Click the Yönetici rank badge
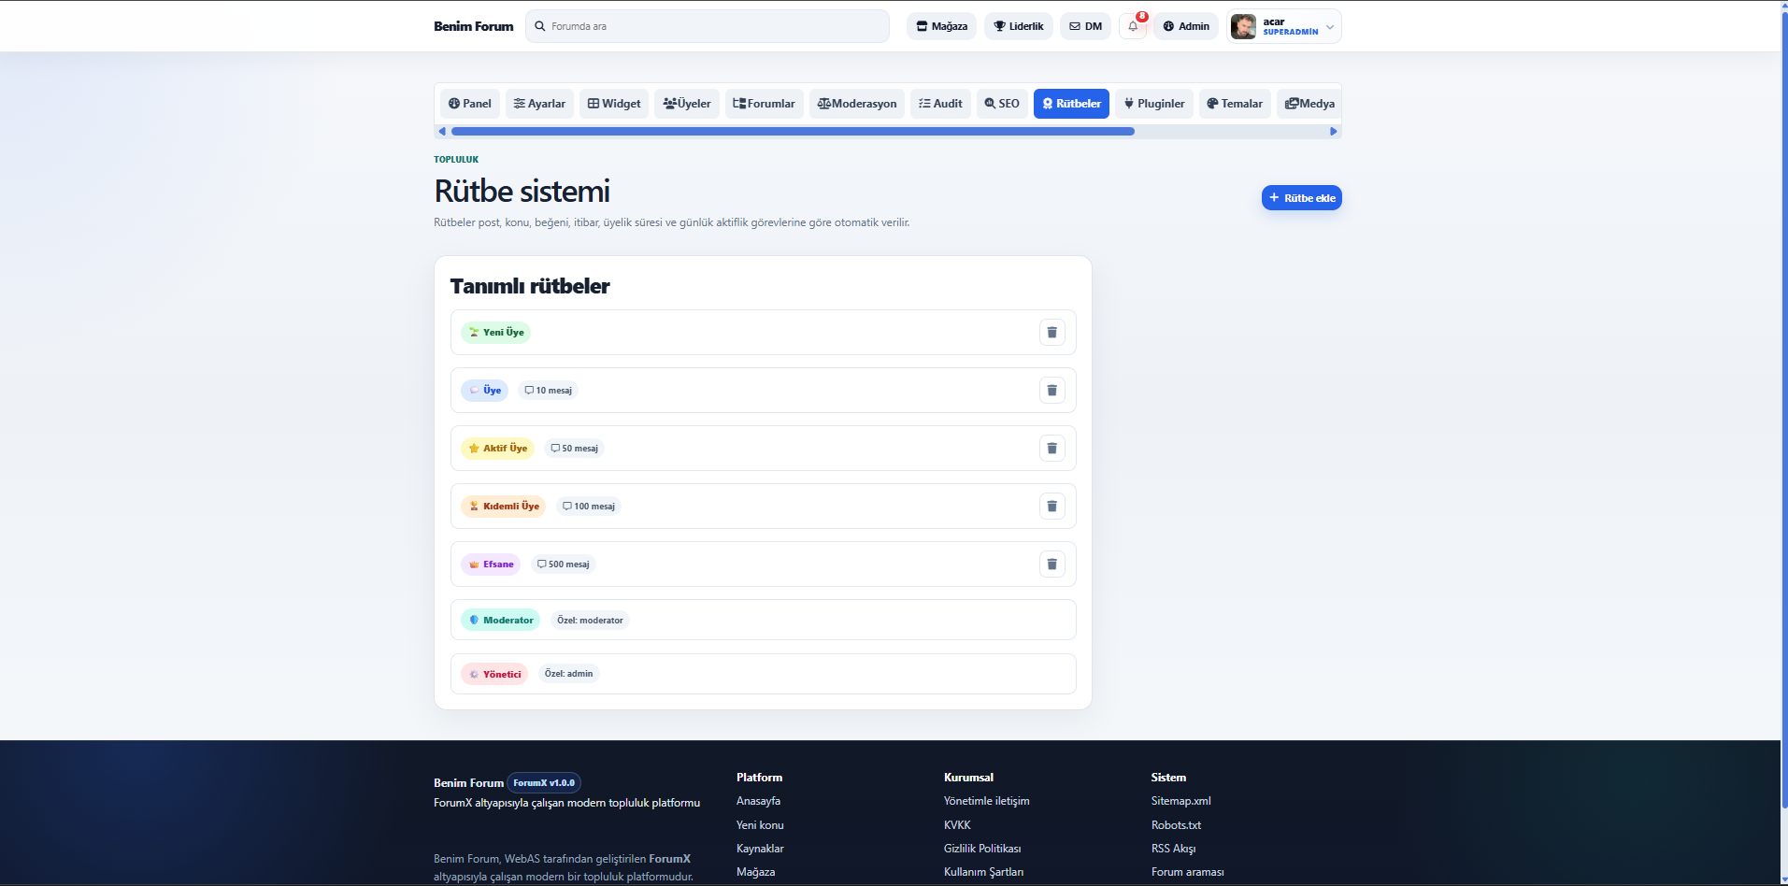Viewport: 1788px width, 886px height. 494,674
